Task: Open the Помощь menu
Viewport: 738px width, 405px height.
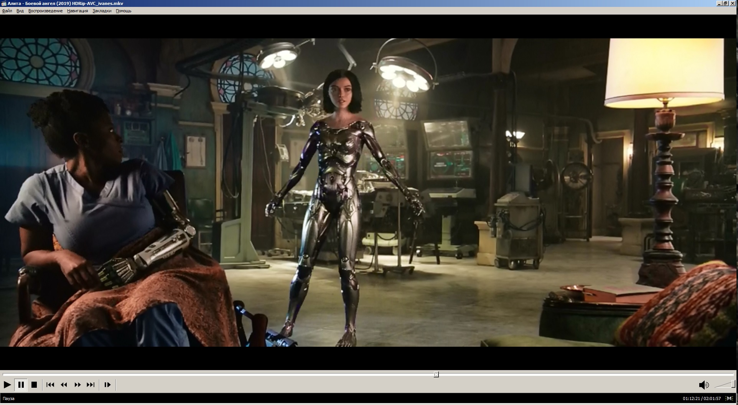Action: pos(124,11)
